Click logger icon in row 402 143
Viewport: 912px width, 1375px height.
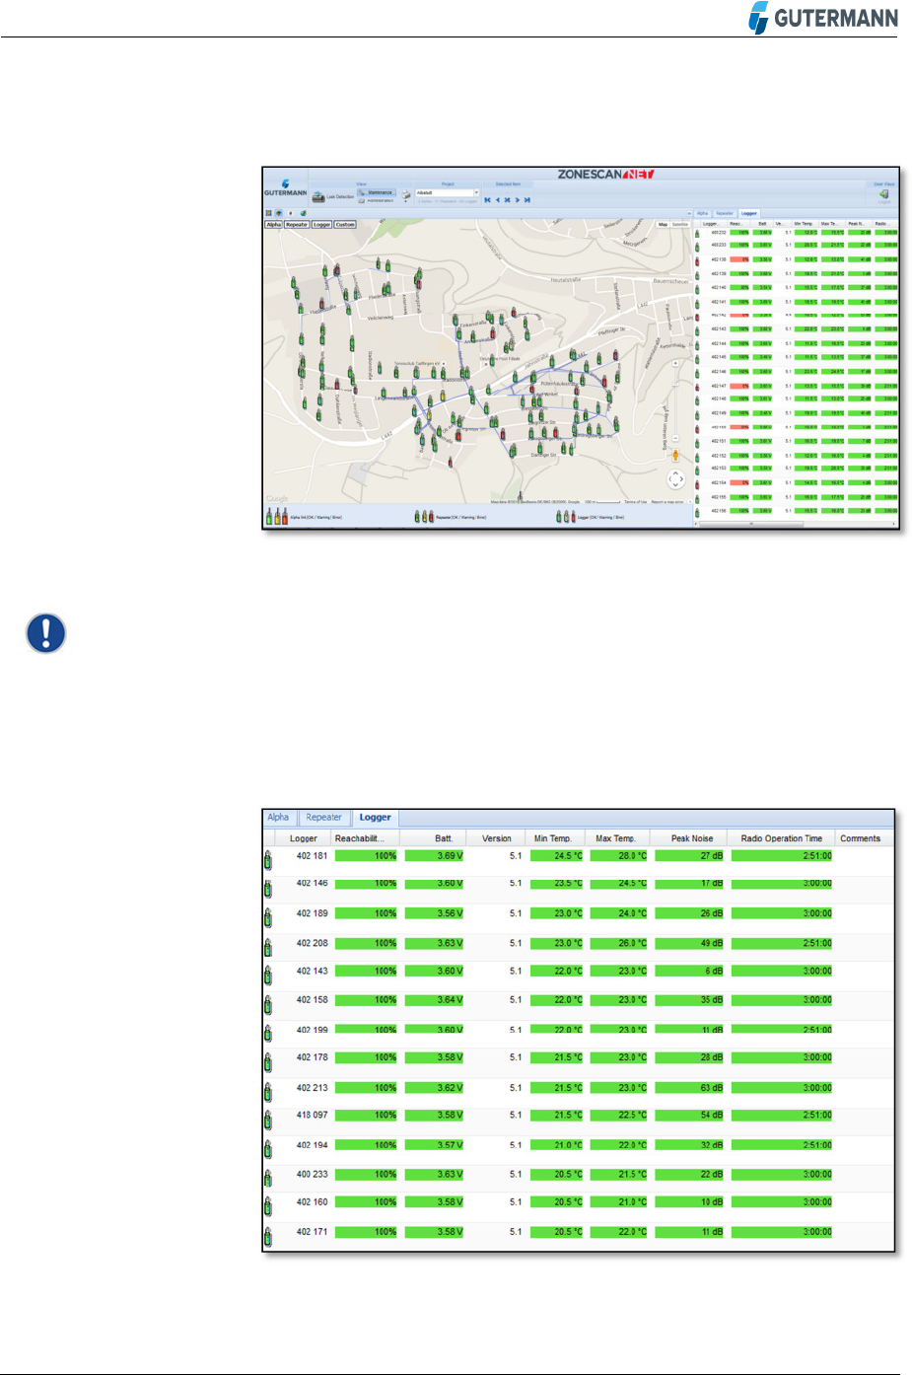[267, 975]
